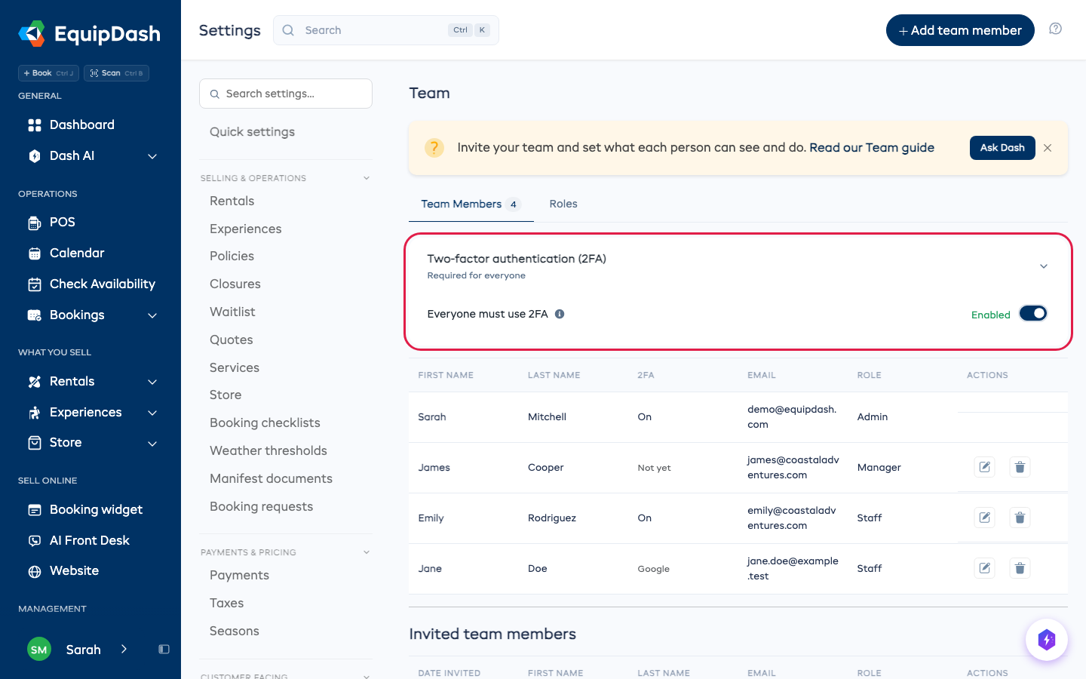Click the Calendar icon in sidebar
The image size is (1086, 679).
coord(35,253)
